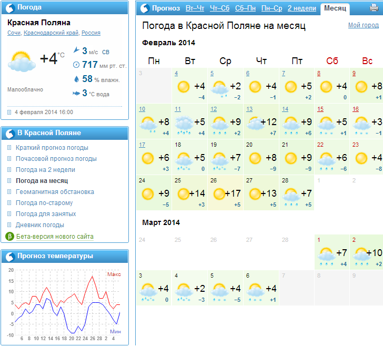This screenshot has width=383, height=347.
Task: Open the Сб–Пн forecast tab
Action: pyautogui.click(x=245, y=8)
